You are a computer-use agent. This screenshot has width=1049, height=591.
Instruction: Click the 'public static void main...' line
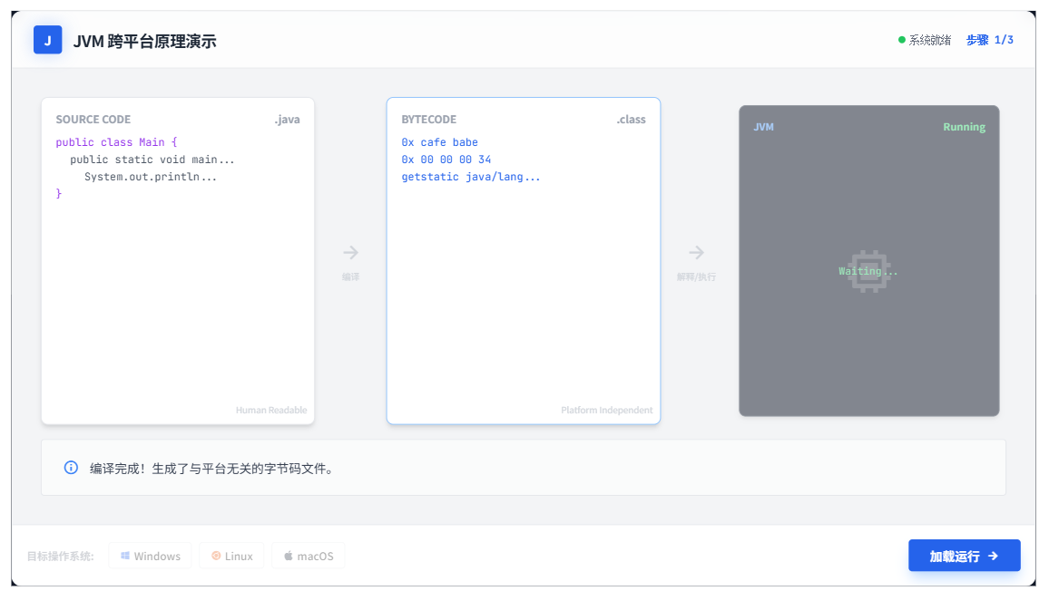point(152,160)
